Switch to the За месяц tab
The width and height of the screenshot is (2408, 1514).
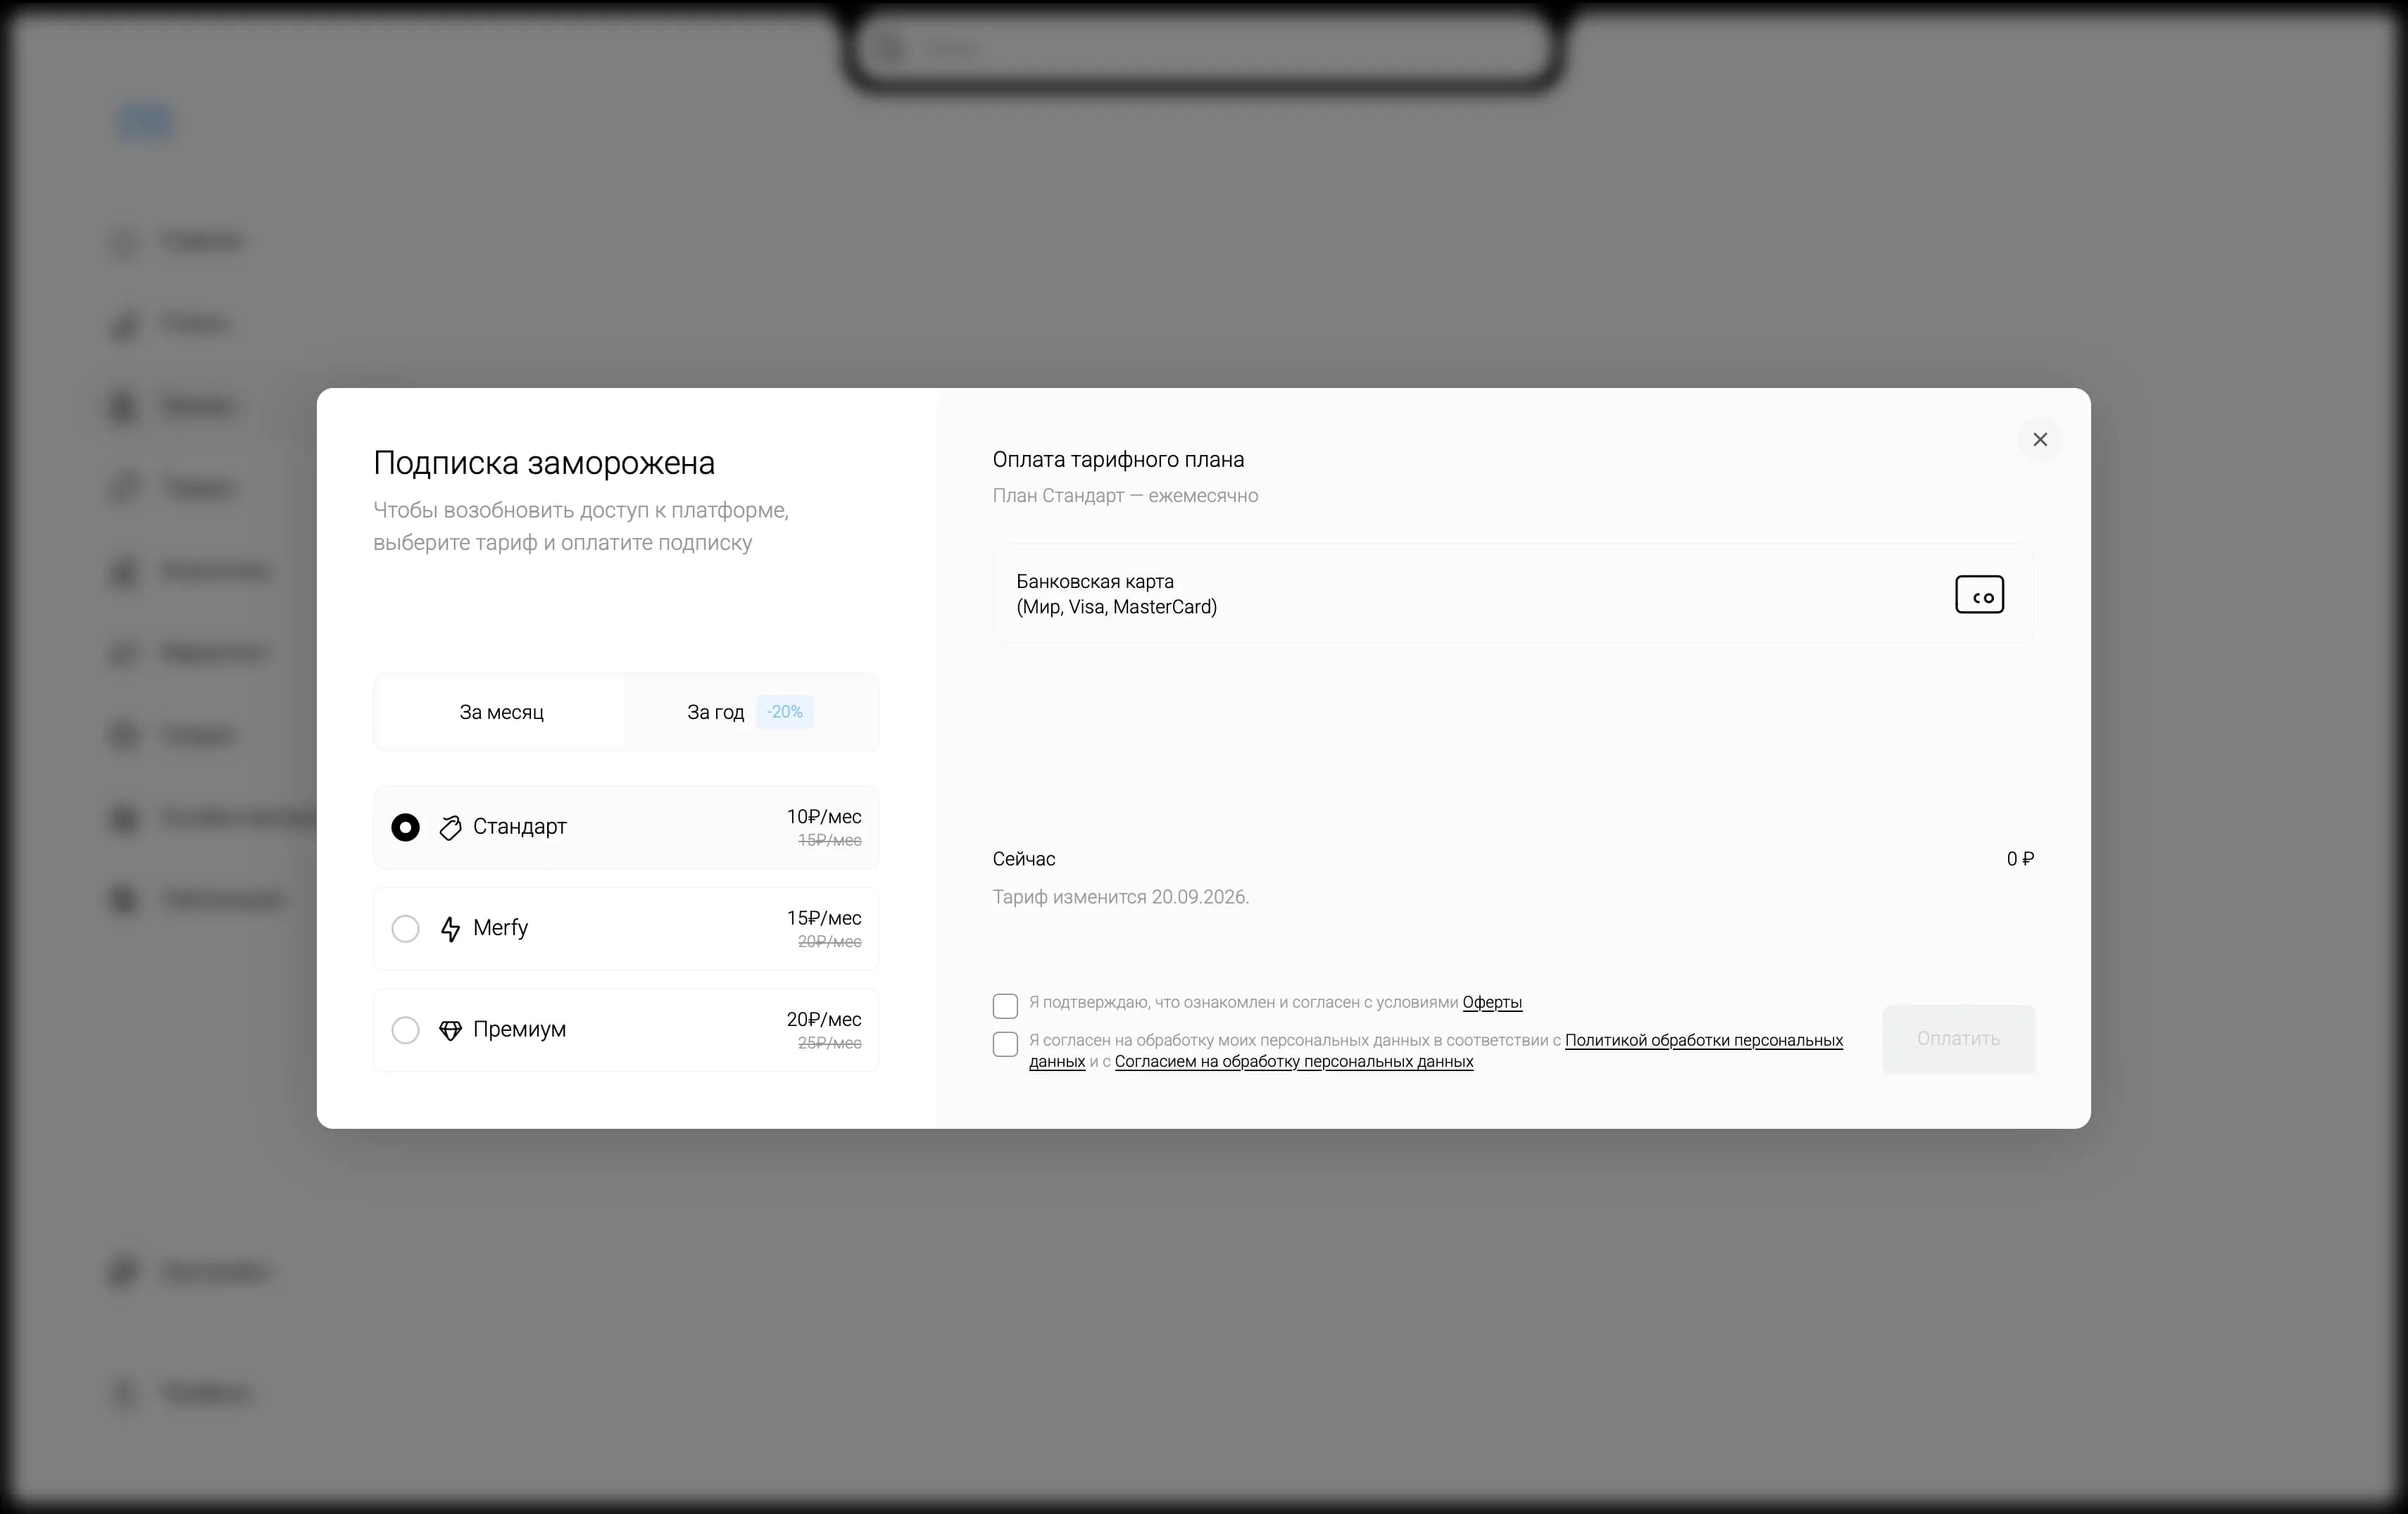[501, 712]
